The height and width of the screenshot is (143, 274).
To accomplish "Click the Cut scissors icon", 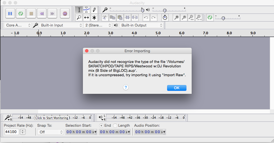I will pyautogui.click(x=105, y=17).
